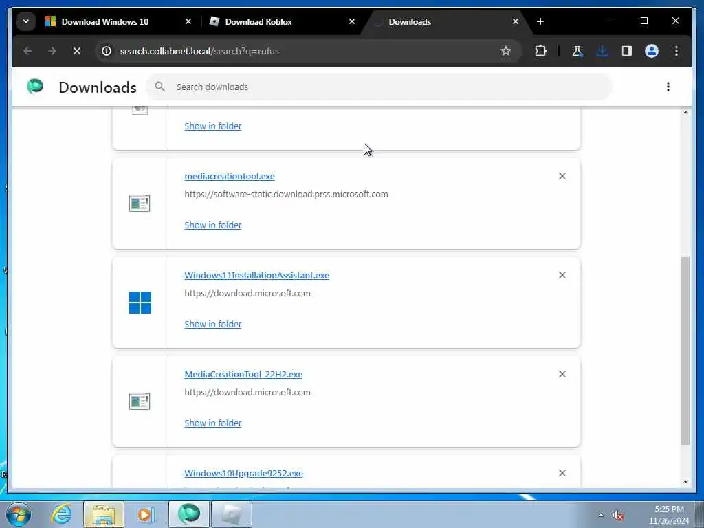Image resolution: width=704 pixels, height=528 pixels.
Task: Click the MediaCreationTool_22H2.exe file icon
Action: coord(140,401)
